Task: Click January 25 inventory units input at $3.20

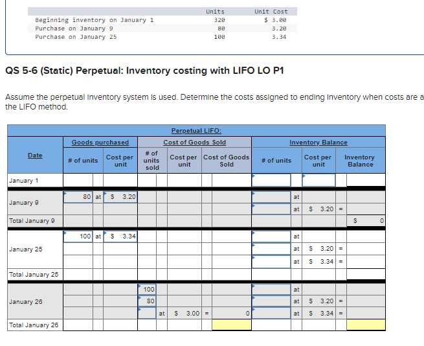Action: click(271, 249)
